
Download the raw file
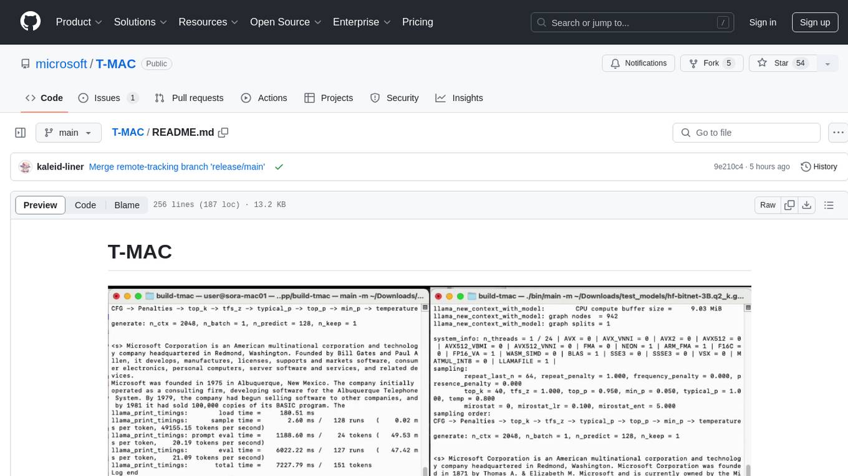(x=807, y=205)
